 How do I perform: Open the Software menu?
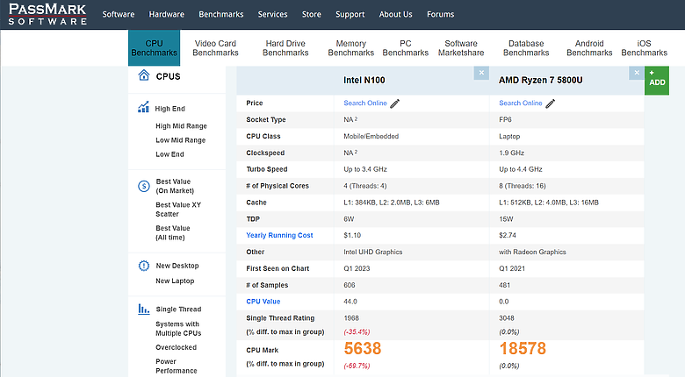[119, 14]
